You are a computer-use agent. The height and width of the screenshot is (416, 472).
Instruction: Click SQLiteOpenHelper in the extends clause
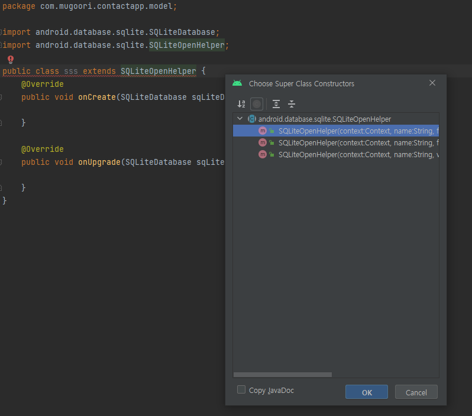pos(159,71)
